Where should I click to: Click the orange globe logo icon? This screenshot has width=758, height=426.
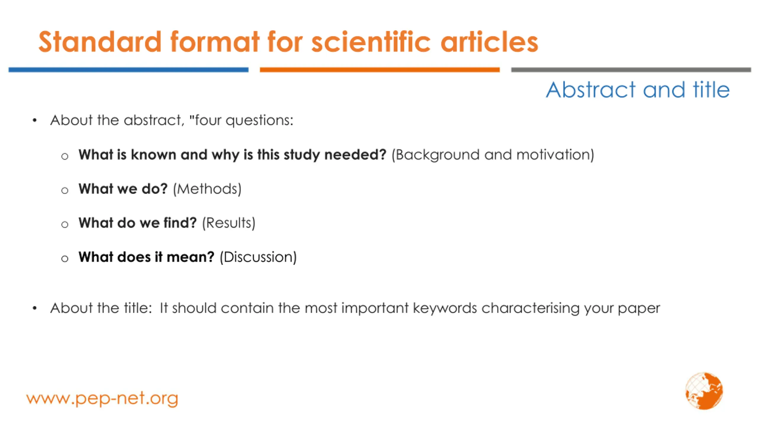pyautogui.click(x=704, y=391)
